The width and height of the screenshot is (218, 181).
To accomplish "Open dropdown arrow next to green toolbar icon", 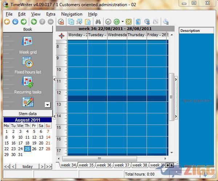I will point(122,22).
